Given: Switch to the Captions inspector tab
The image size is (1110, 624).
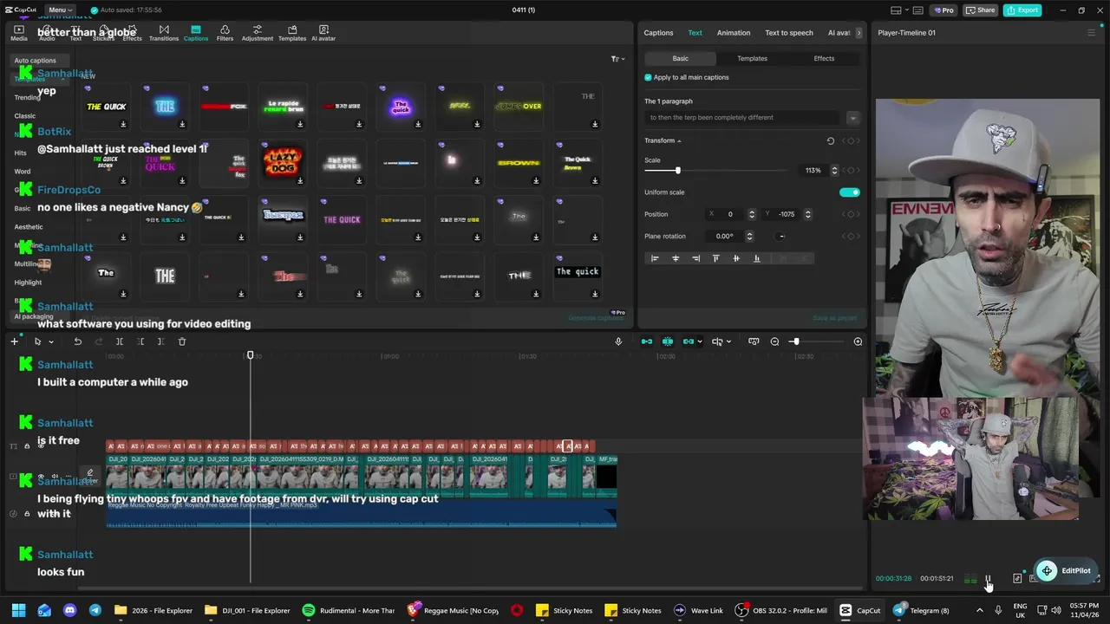Looking at the screenshot, I should click(x=658, y=33).
